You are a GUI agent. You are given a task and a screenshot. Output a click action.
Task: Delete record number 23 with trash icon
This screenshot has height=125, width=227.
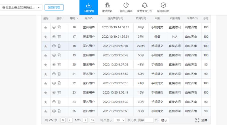point(59,92)
